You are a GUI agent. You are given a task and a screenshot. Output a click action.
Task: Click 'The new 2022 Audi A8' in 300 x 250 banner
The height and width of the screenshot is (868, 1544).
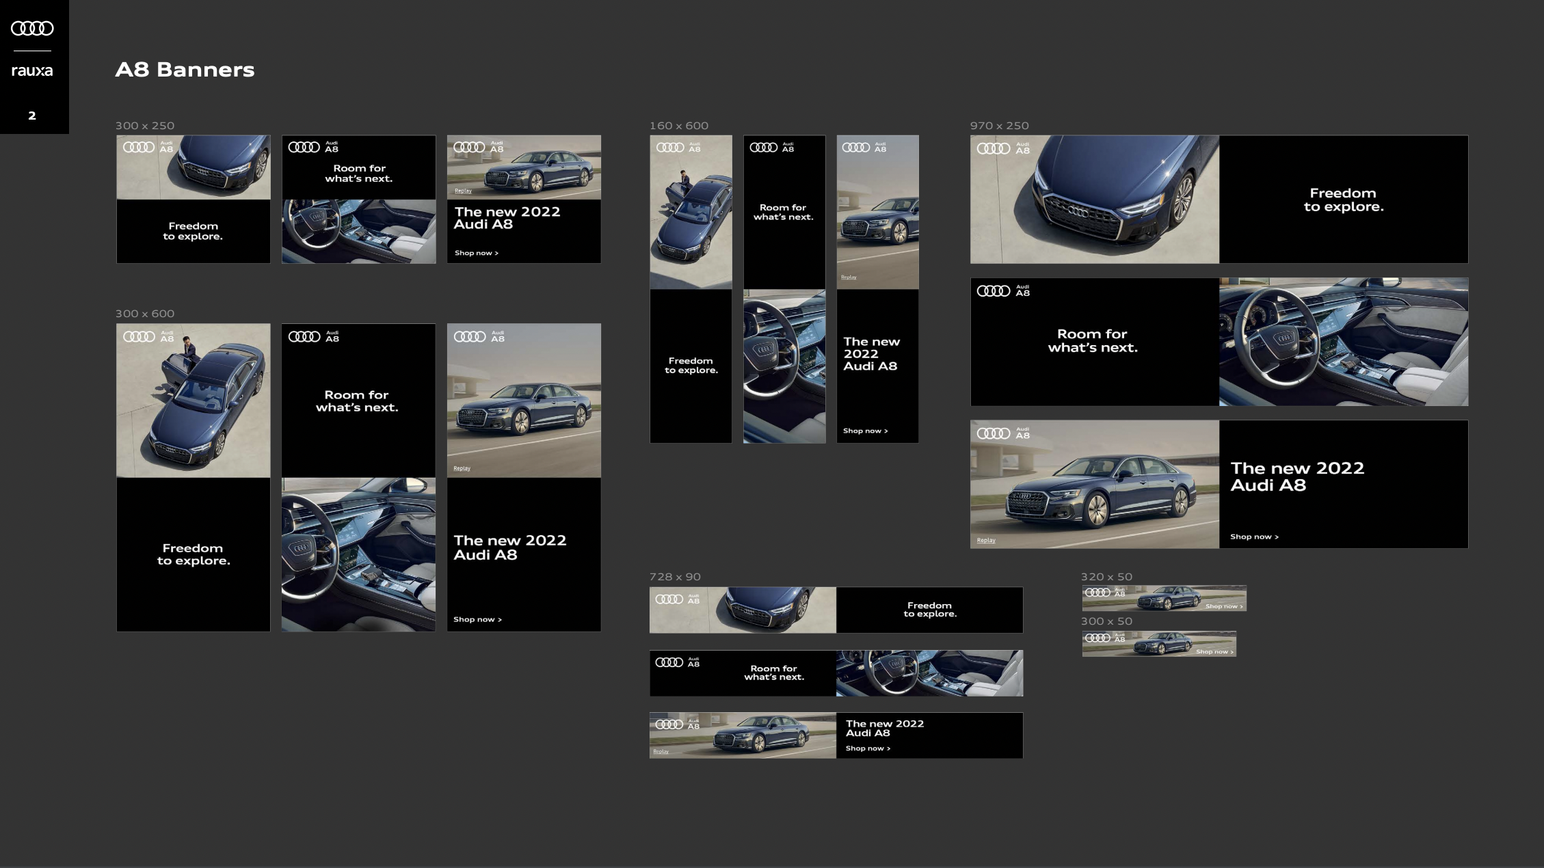tap(507, 218)
